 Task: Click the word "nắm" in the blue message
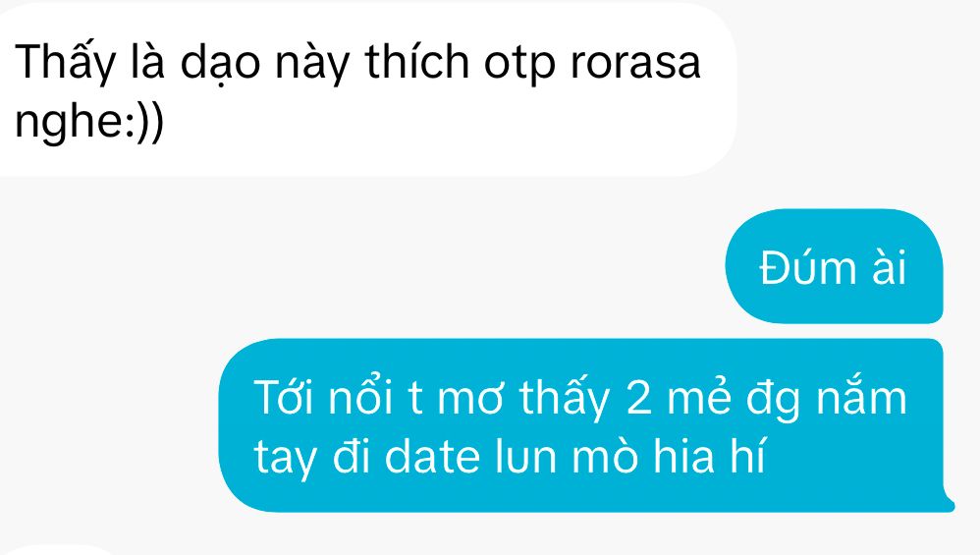862,396
